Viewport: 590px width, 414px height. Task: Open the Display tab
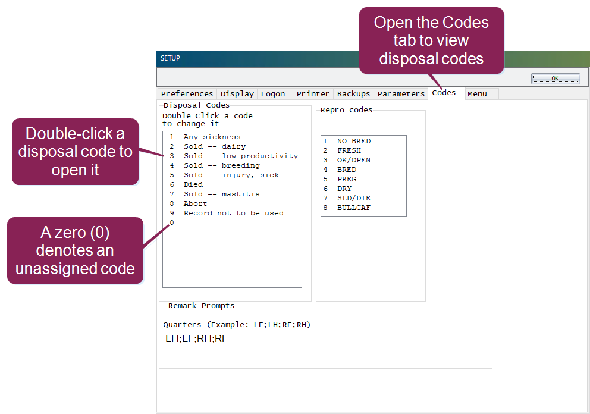(x=237, y=94)
